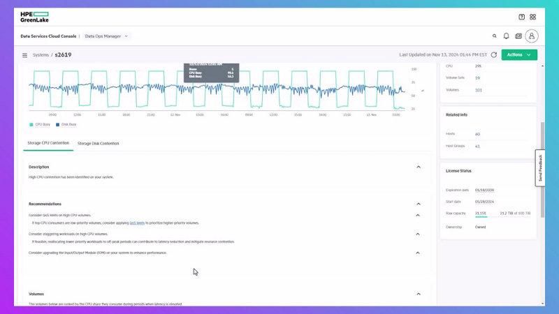559x314 pixels.
Task: Select the Storage CPU Contention tab
Action: tap(48, 143)
